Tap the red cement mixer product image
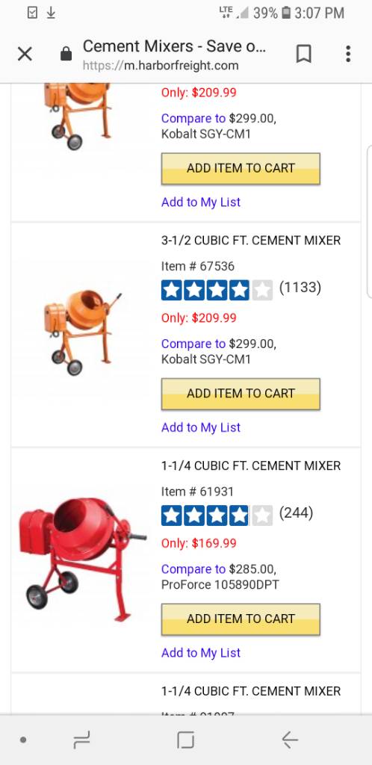Screen dimensions: 372x765 tap(82, 559)
